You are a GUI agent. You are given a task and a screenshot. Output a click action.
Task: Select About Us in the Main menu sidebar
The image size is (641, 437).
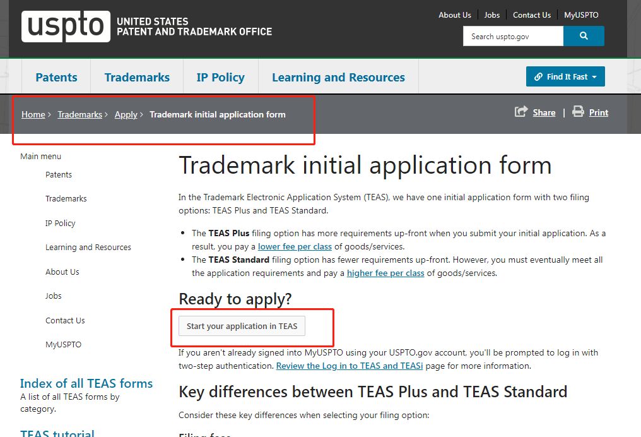(x=62, y=272)
